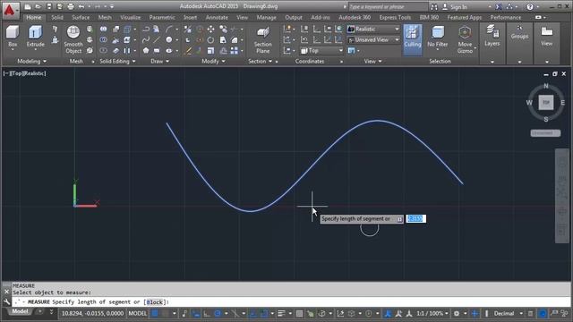Select the Rotate tool in Modify
The image size is (573, 322).
pyautogui.click(x=211, y=39)
